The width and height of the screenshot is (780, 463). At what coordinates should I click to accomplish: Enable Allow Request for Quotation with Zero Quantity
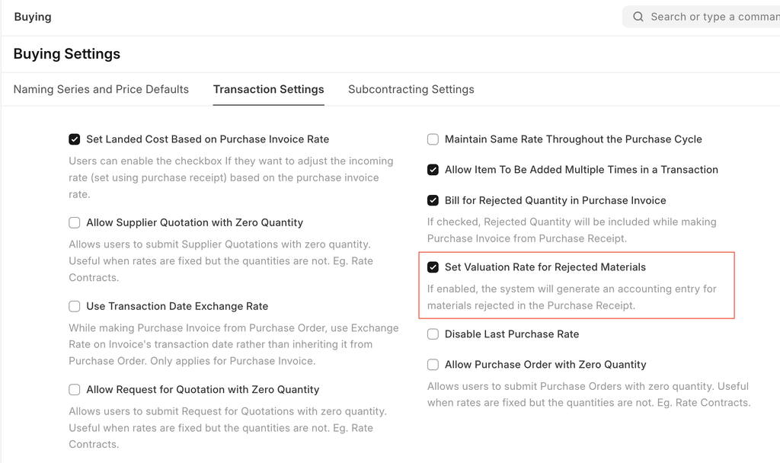click(75, 390)
